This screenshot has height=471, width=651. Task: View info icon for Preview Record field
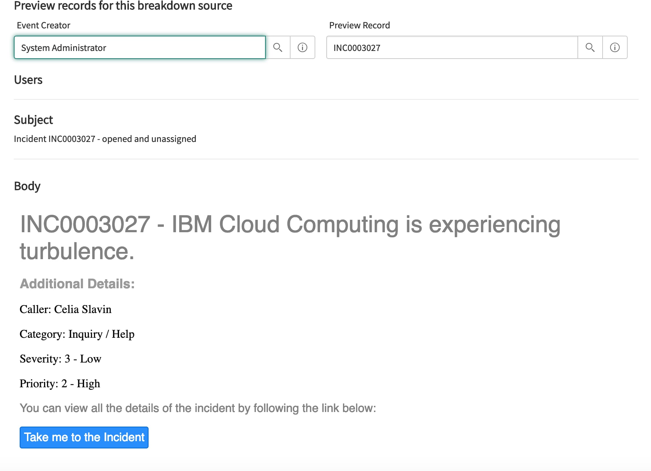click(x=615, y=47)
